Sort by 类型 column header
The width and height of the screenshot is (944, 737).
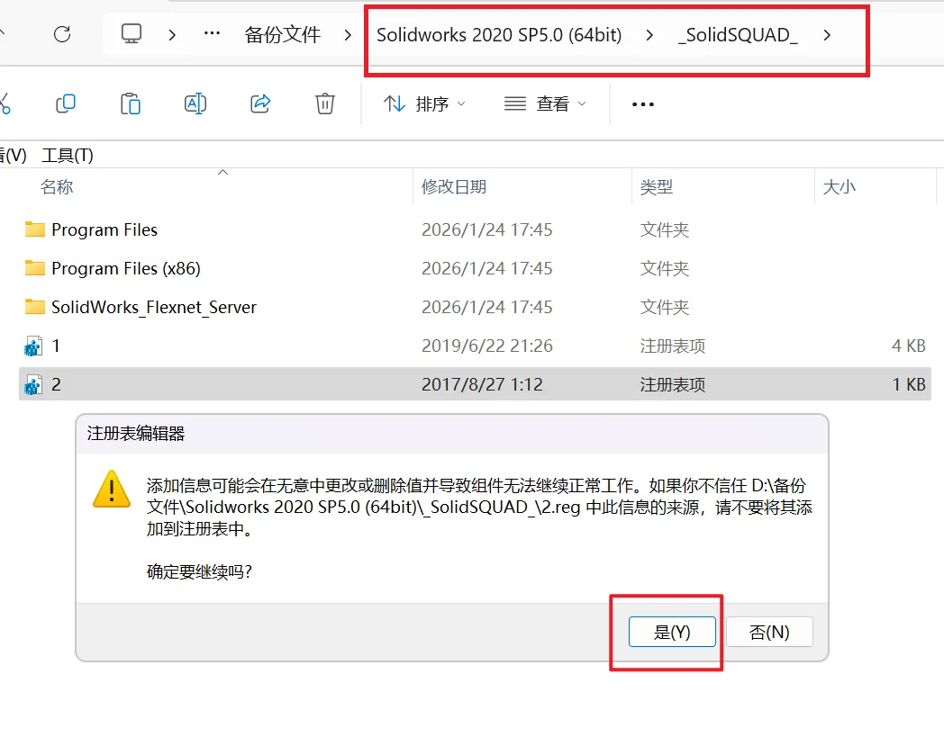[x=657, y=187]
